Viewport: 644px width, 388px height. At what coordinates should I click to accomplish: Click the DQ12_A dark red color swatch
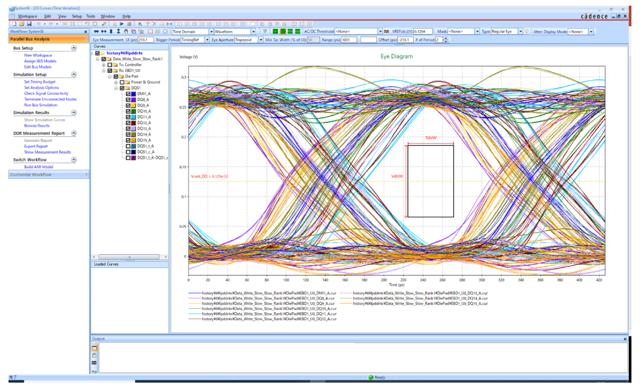pos(134,122)
